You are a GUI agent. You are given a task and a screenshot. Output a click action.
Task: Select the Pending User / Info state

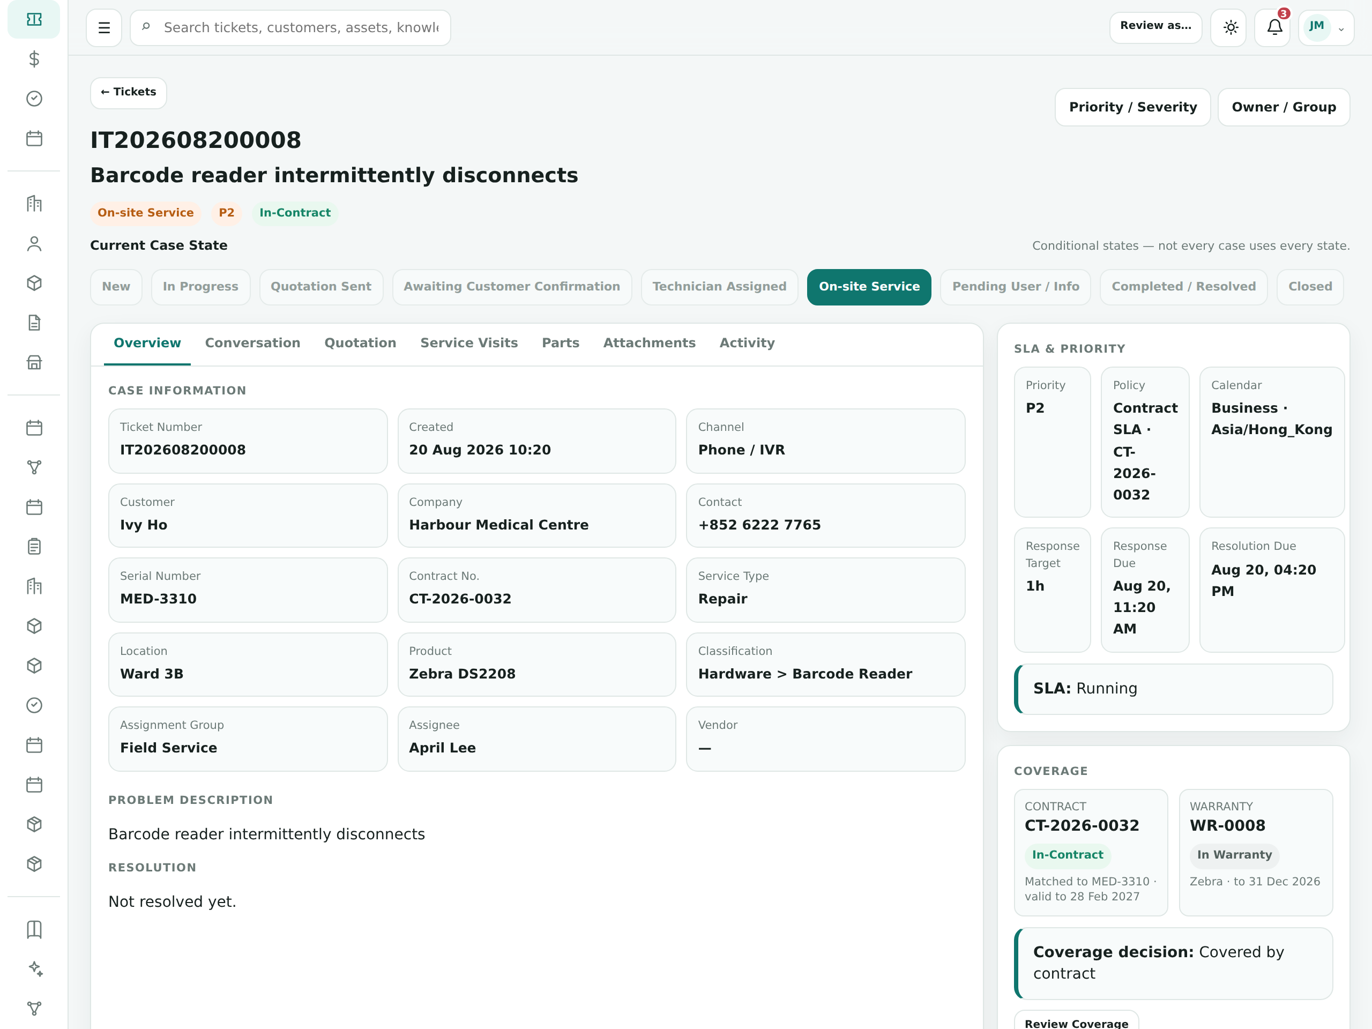coord(1015,287)
